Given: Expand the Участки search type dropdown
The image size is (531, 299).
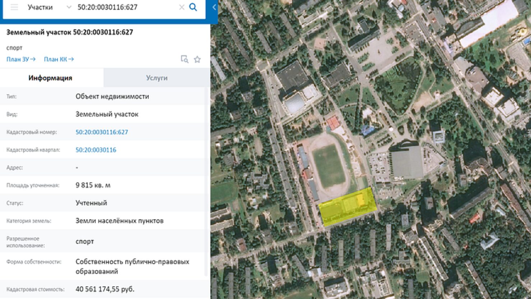Looking at the screenshot, I should click(x=69, y=7).
